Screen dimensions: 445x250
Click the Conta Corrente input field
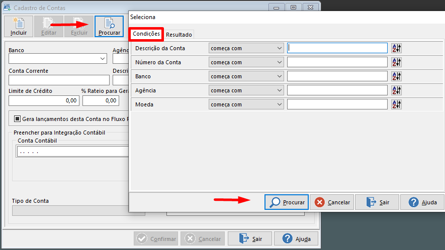coord(59,80)
